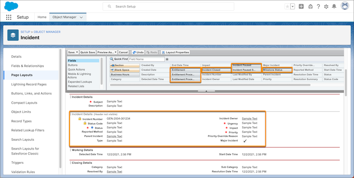Screen dimensions: 354x178
Task: Open Buttons, Links, and Actions sidebar item
Action: point(31,93)
